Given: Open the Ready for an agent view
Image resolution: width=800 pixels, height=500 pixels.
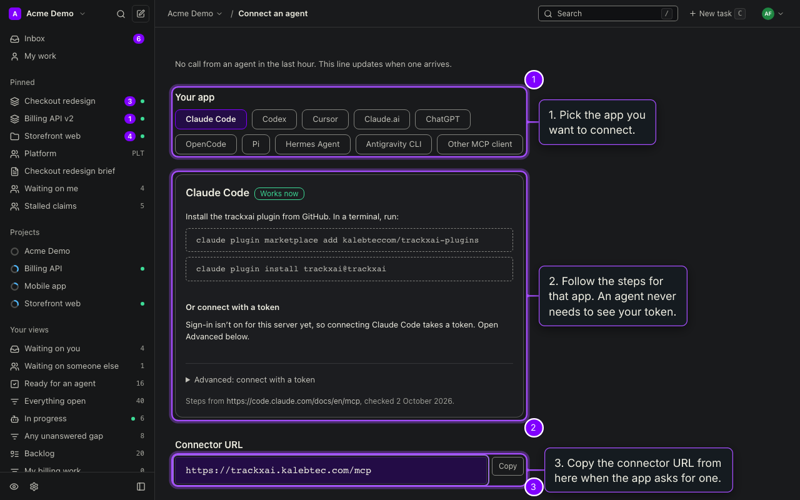Looking at the screenshot, I should [x=77, y=384].
